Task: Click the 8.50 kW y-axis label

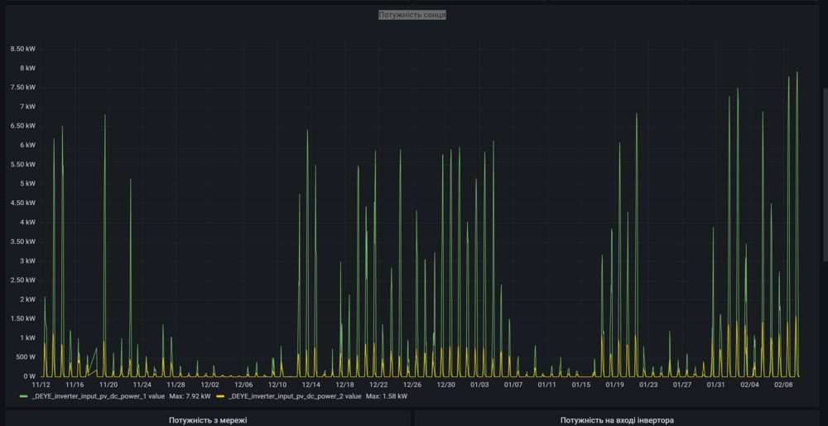Action: coord(22,49)
